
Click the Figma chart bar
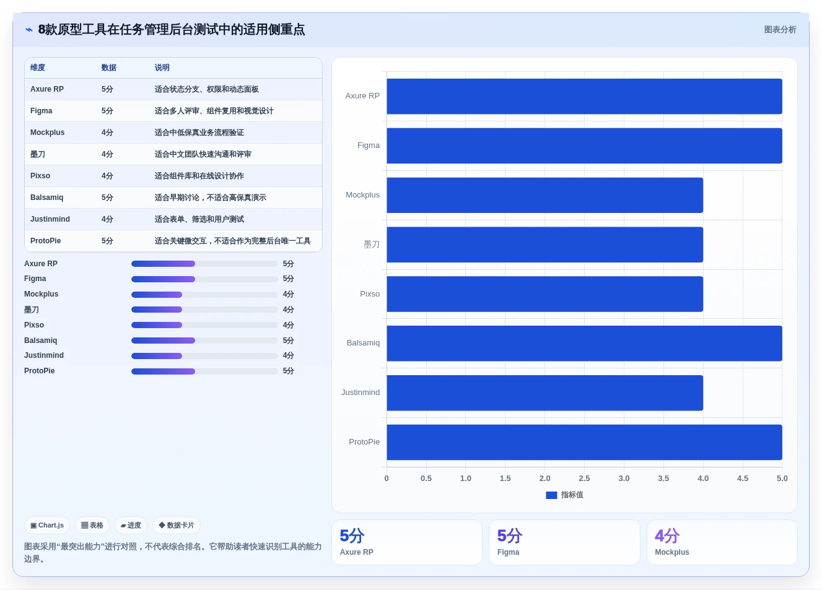click(584, 145)
